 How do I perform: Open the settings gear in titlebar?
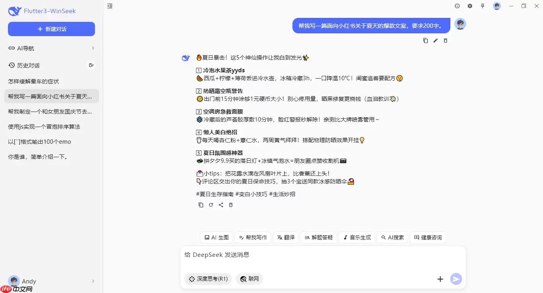[470, 6]
